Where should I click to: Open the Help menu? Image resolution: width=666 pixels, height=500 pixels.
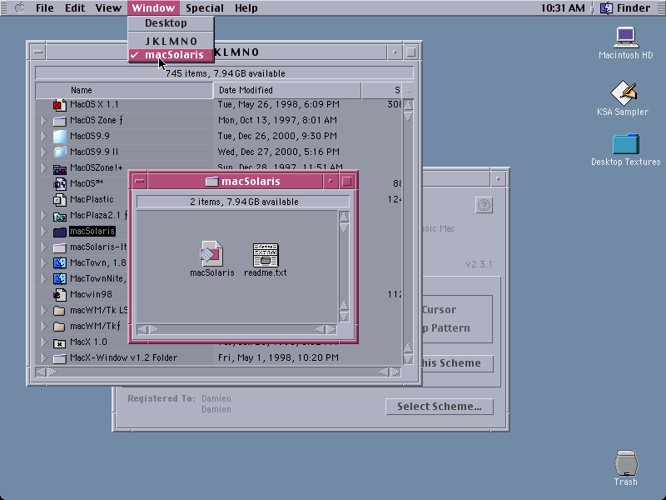coord(246,8)
